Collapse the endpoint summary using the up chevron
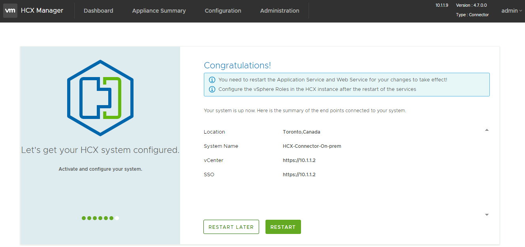525x247 pixels. click(487, 129)
